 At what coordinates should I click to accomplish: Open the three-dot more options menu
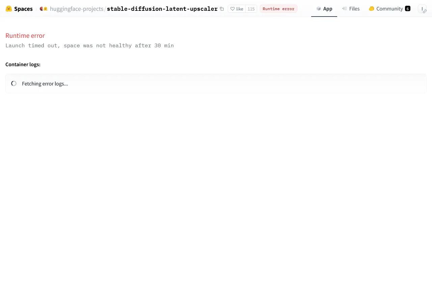(422, 9)
